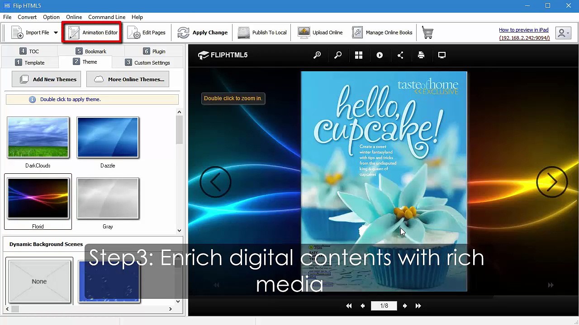Click the Dynamic Background Scenes heading

click(x=46, y=244)
